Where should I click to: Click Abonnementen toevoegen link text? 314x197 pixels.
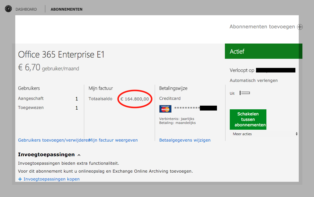pyautogui.click(x=262, y=26)
